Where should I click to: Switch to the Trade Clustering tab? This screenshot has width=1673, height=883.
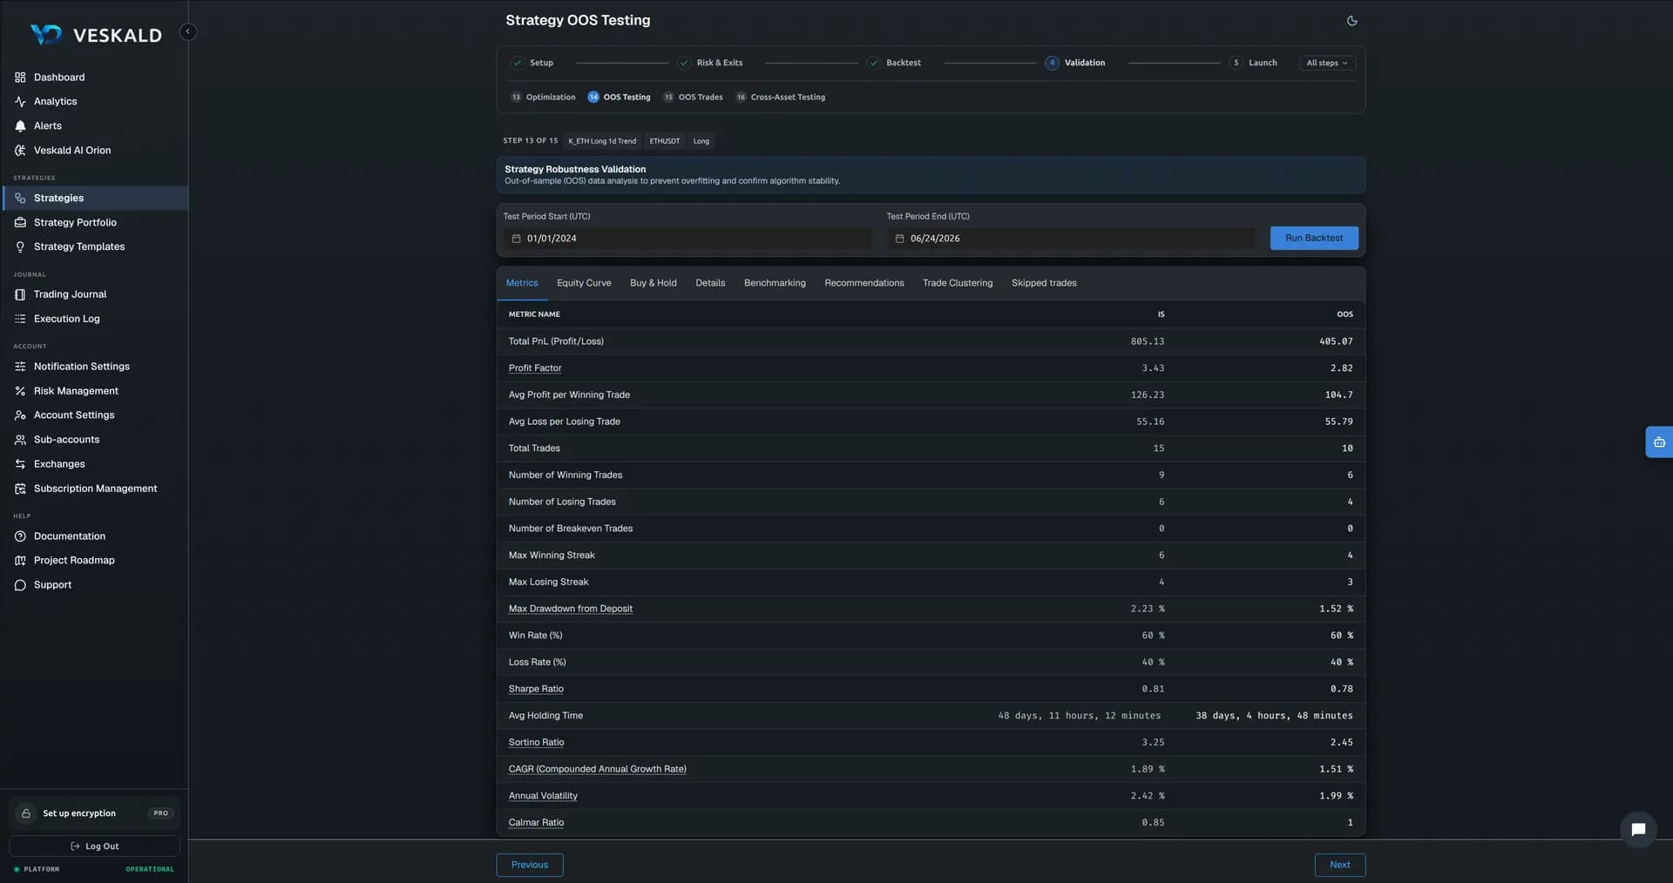[958, 283]
